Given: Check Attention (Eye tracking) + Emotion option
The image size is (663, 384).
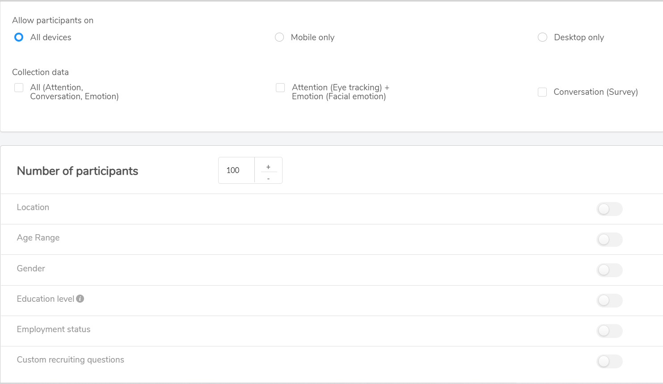Looking at the screenshot, I should (280, 88).
